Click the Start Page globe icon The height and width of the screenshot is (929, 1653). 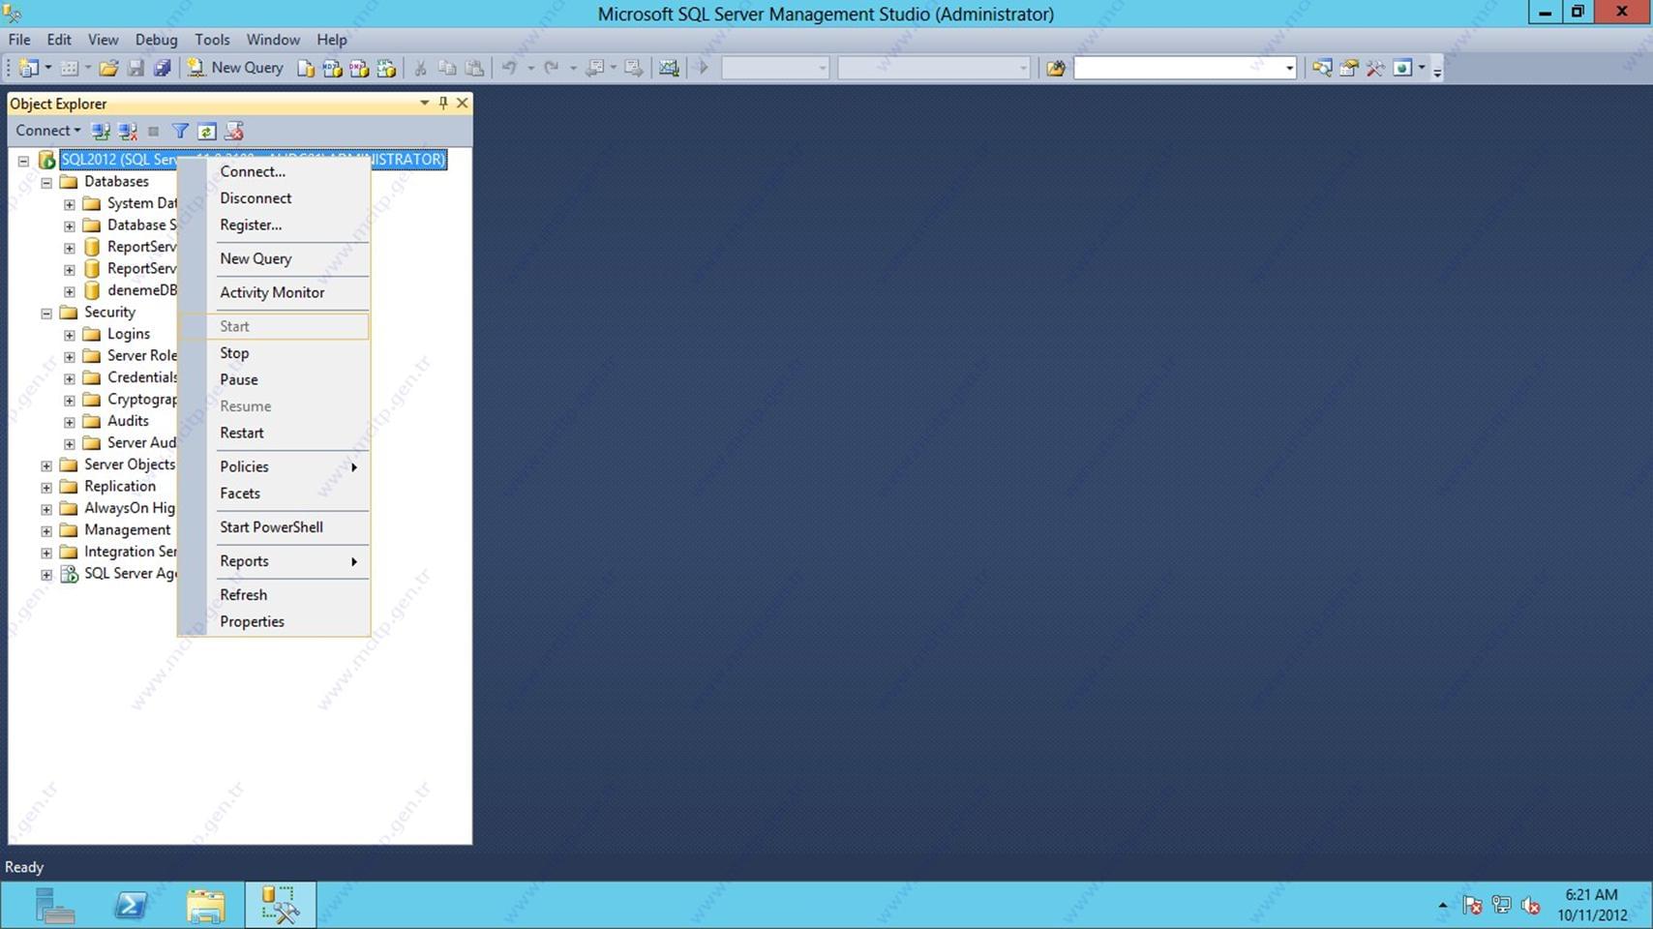click(x=1402, y=68)
